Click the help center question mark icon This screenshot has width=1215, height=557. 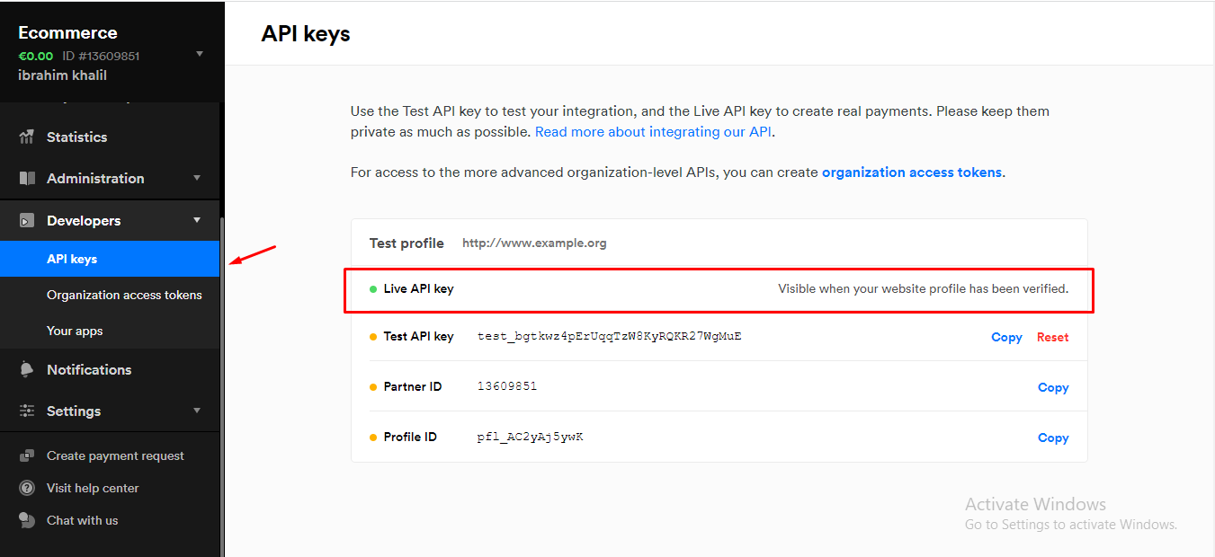point(27,489)
